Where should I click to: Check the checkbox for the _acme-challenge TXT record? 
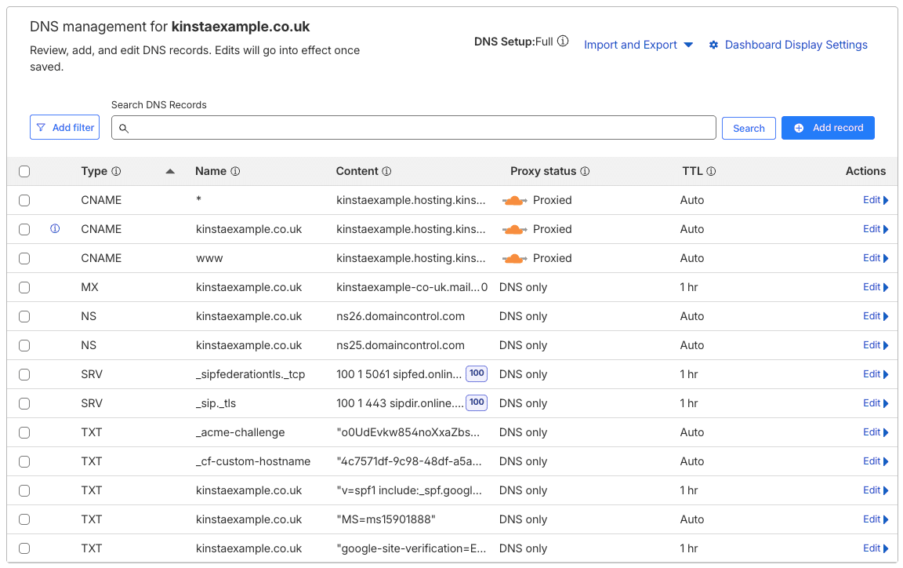pyautogui.click(x=24, y=432)
